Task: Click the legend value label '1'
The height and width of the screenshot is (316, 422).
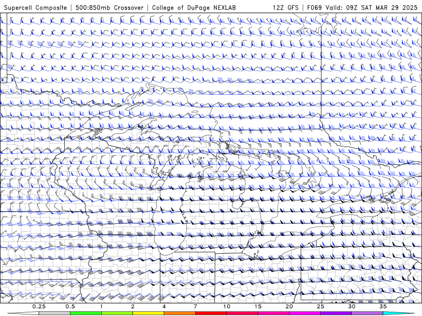Action: point(101,307)
